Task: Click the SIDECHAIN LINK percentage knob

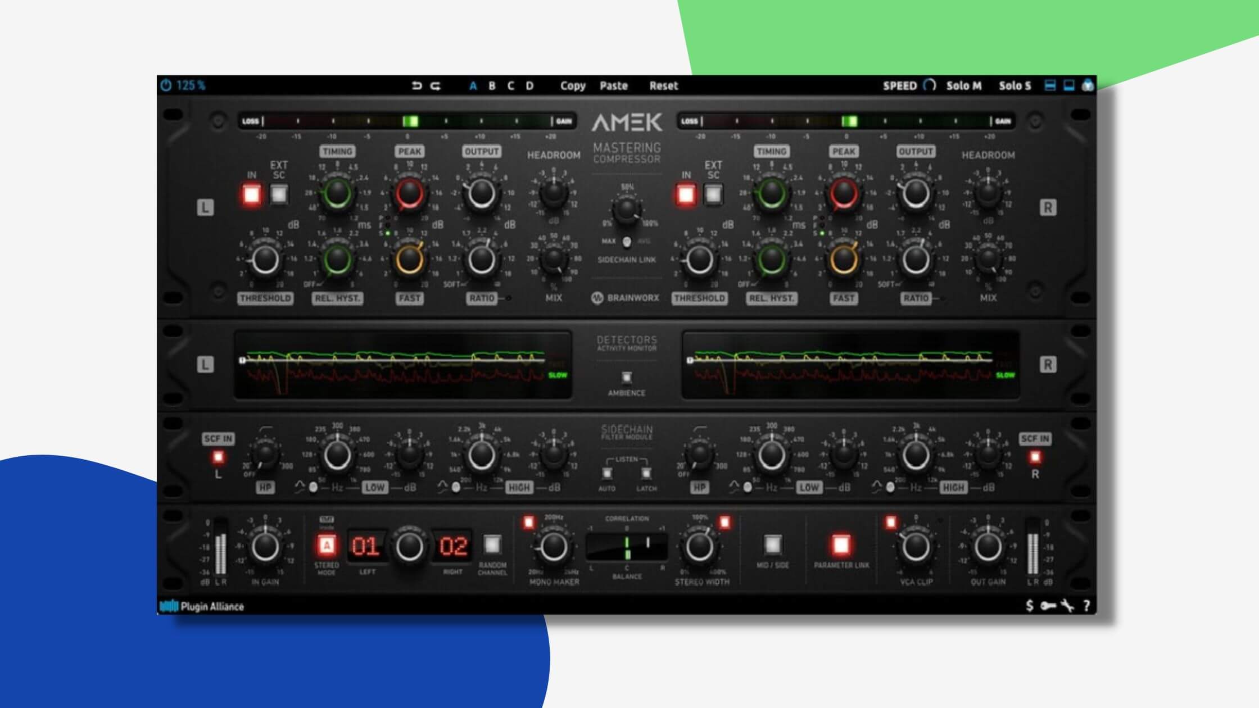Action: [x=626, y=209]
